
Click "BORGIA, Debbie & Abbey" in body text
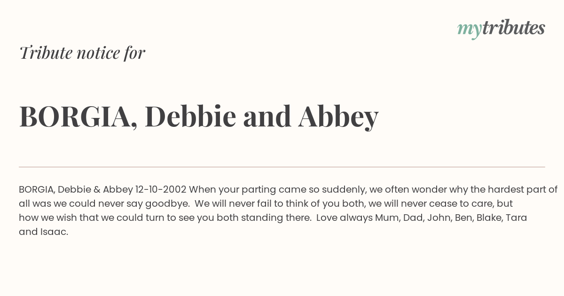tap(76, 190)
